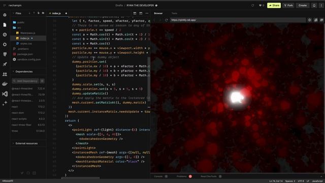The height and width of the screenshot is (183, 325).
Task: Go back in the preview browser
Action: tap(154, 20)
